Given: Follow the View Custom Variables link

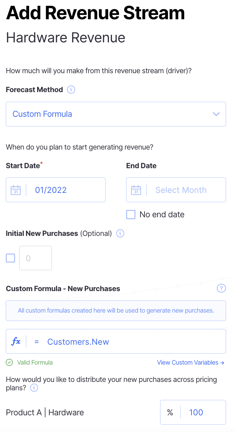Looking at the screenshot, I should [x=190, y=362].
